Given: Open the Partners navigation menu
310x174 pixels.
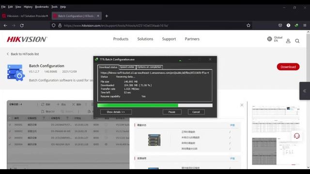Looking at the screenshot, I should click(x=192, y=39).
